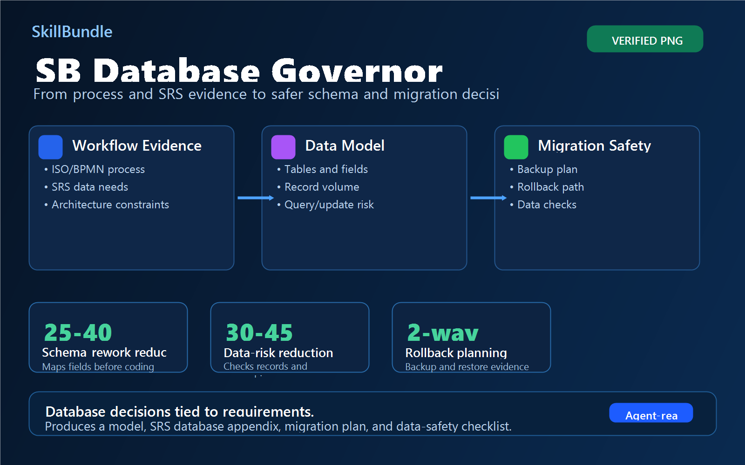Click the 30-45 data-risk reduction card
This screenshot has height=465, width=745.
click(290, 337)
